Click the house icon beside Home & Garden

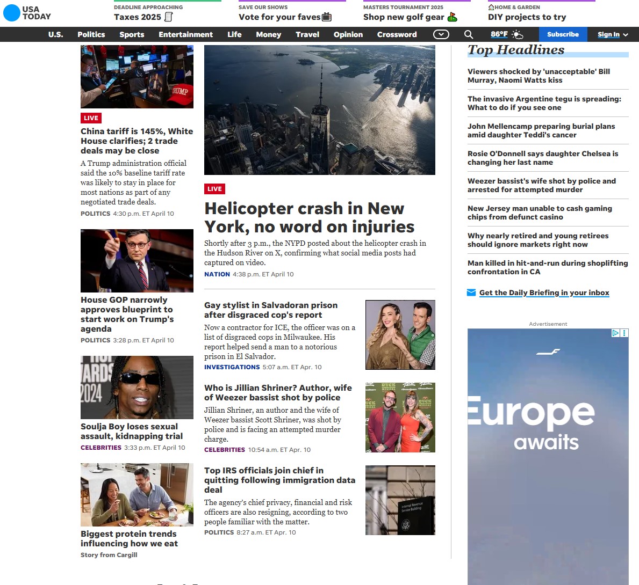(491, 8)
